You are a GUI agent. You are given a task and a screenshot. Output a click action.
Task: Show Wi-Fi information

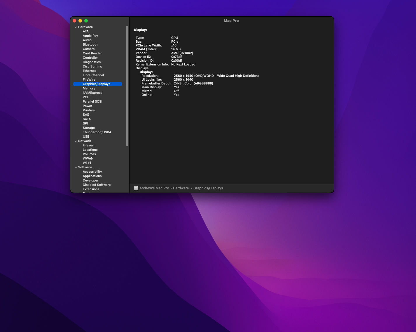pyautogui.click(x=87, y=163)
